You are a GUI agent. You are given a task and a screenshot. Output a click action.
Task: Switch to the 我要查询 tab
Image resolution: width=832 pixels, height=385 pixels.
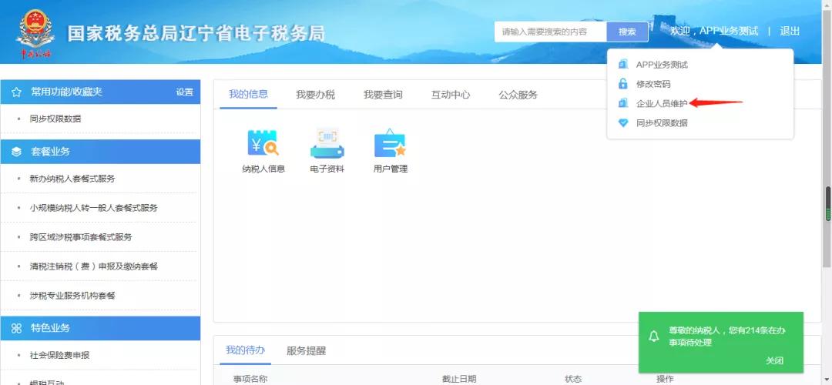click(383, 95)
